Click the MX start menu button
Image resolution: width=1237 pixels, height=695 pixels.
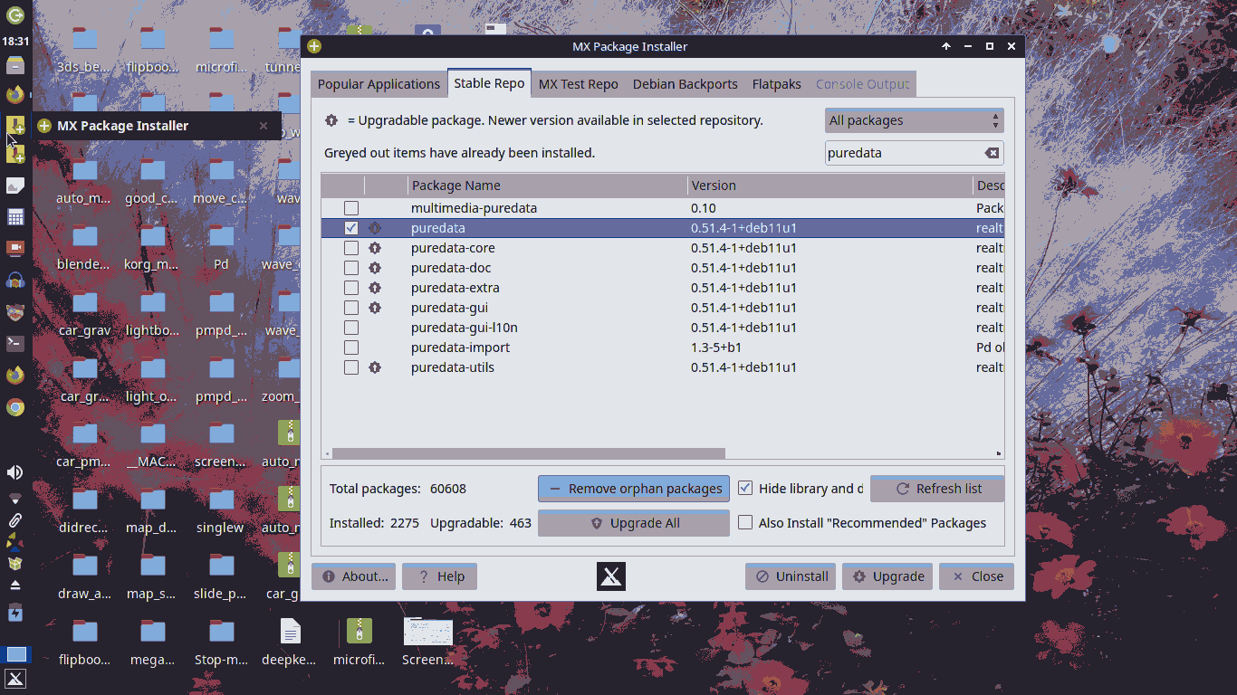[15, 680]
